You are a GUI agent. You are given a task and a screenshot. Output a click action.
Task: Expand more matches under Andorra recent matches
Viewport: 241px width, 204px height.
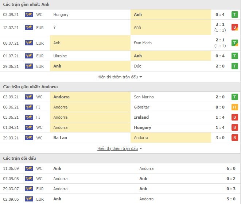coord(117,148)
